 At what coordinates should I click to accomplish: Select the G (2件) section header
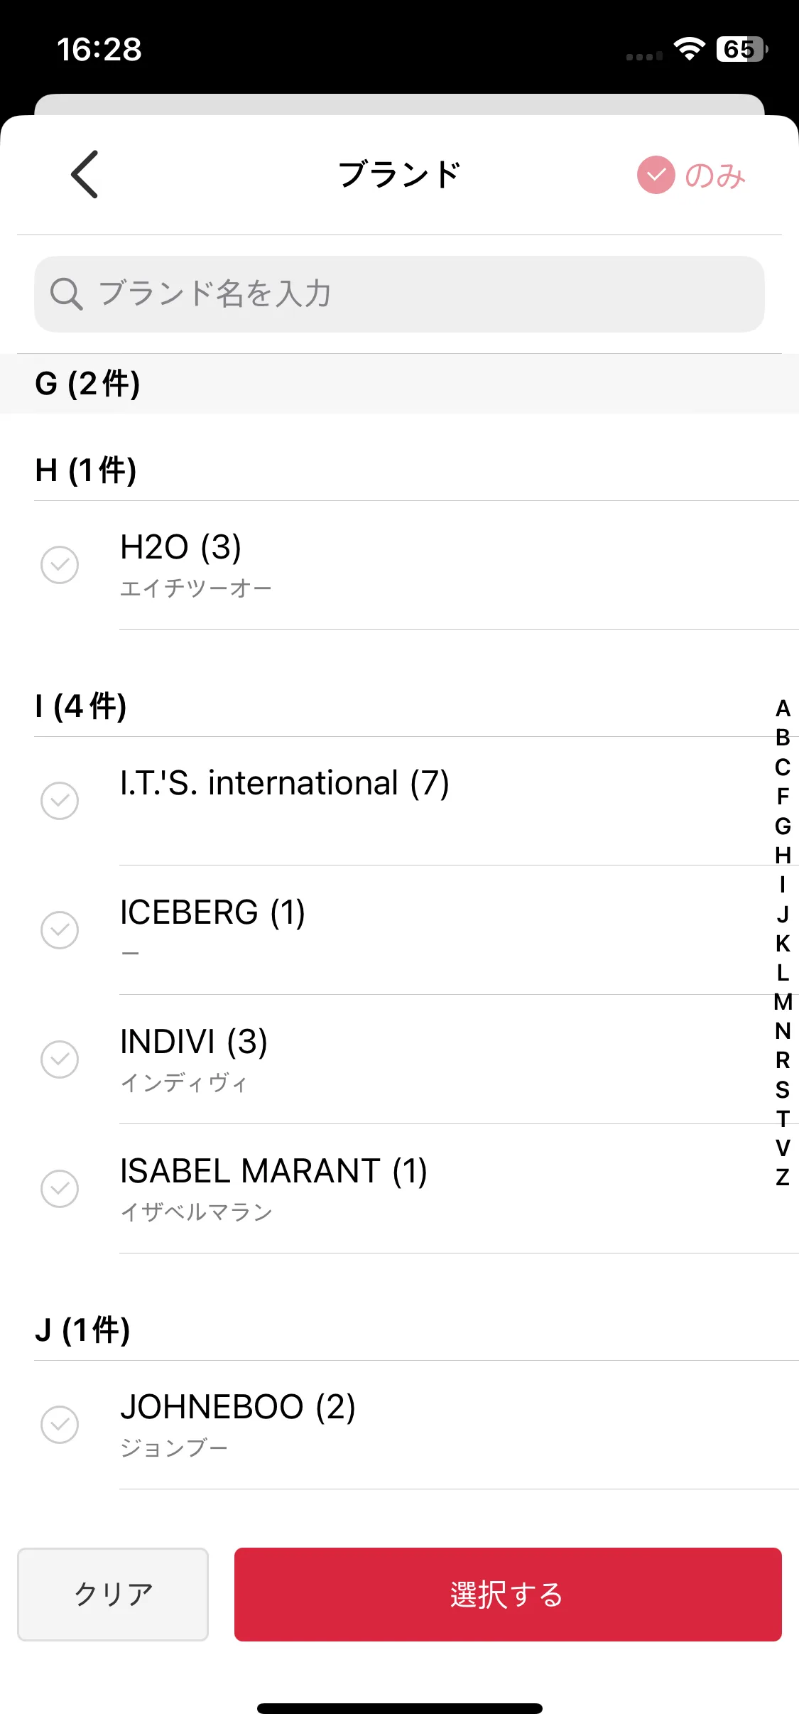[399, 384]
